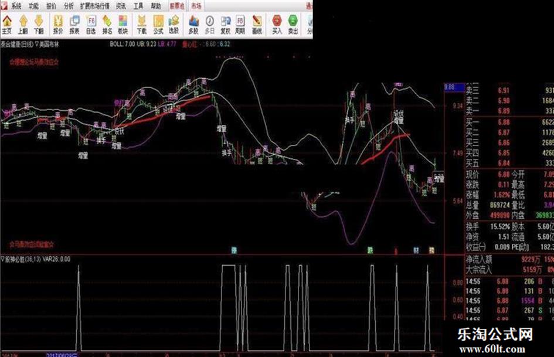The image size is (554, 357).
Task: Select the 画线 draw-line tool icon
Action: (257, 25)
